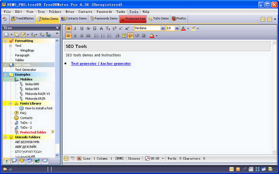Click the new note icon in Tree toolbar
Image resolution: width=279 pixels, height=174 pixels.
pyautogui.click(x=7, y=34)
